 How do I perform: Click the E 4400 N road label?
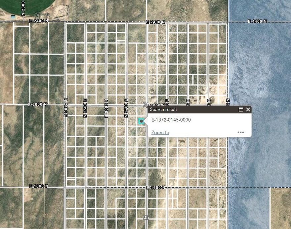(x=256, y=21)
